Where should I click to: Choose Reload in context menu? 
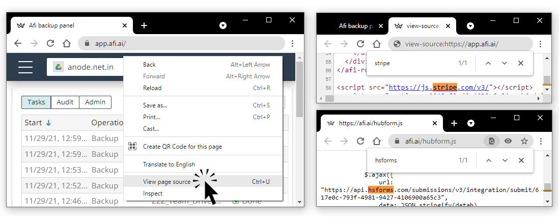coord(203,88)
